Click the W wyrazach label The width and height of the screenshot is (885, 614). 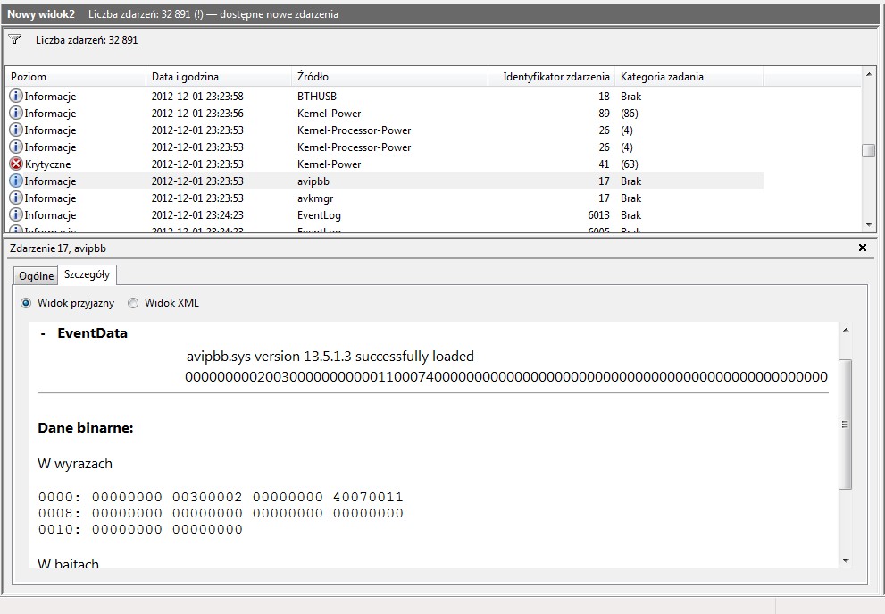(74, 464)
